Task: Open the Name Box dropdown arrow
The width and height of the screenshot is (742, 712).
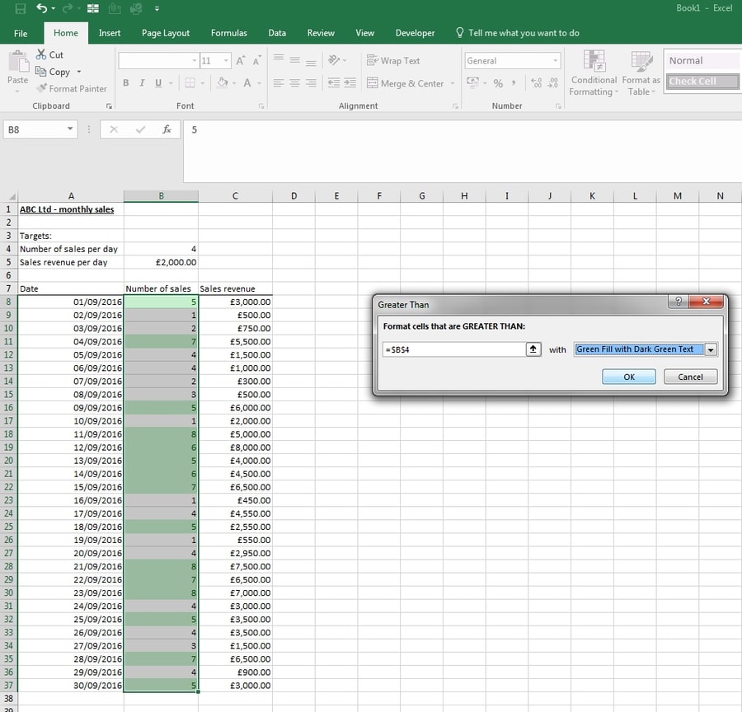Action: click(70, 129)
